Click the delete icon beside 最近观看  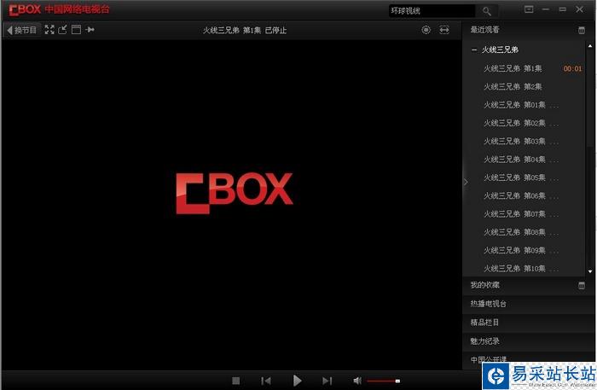pyautogui.click(x=582, y=30)
